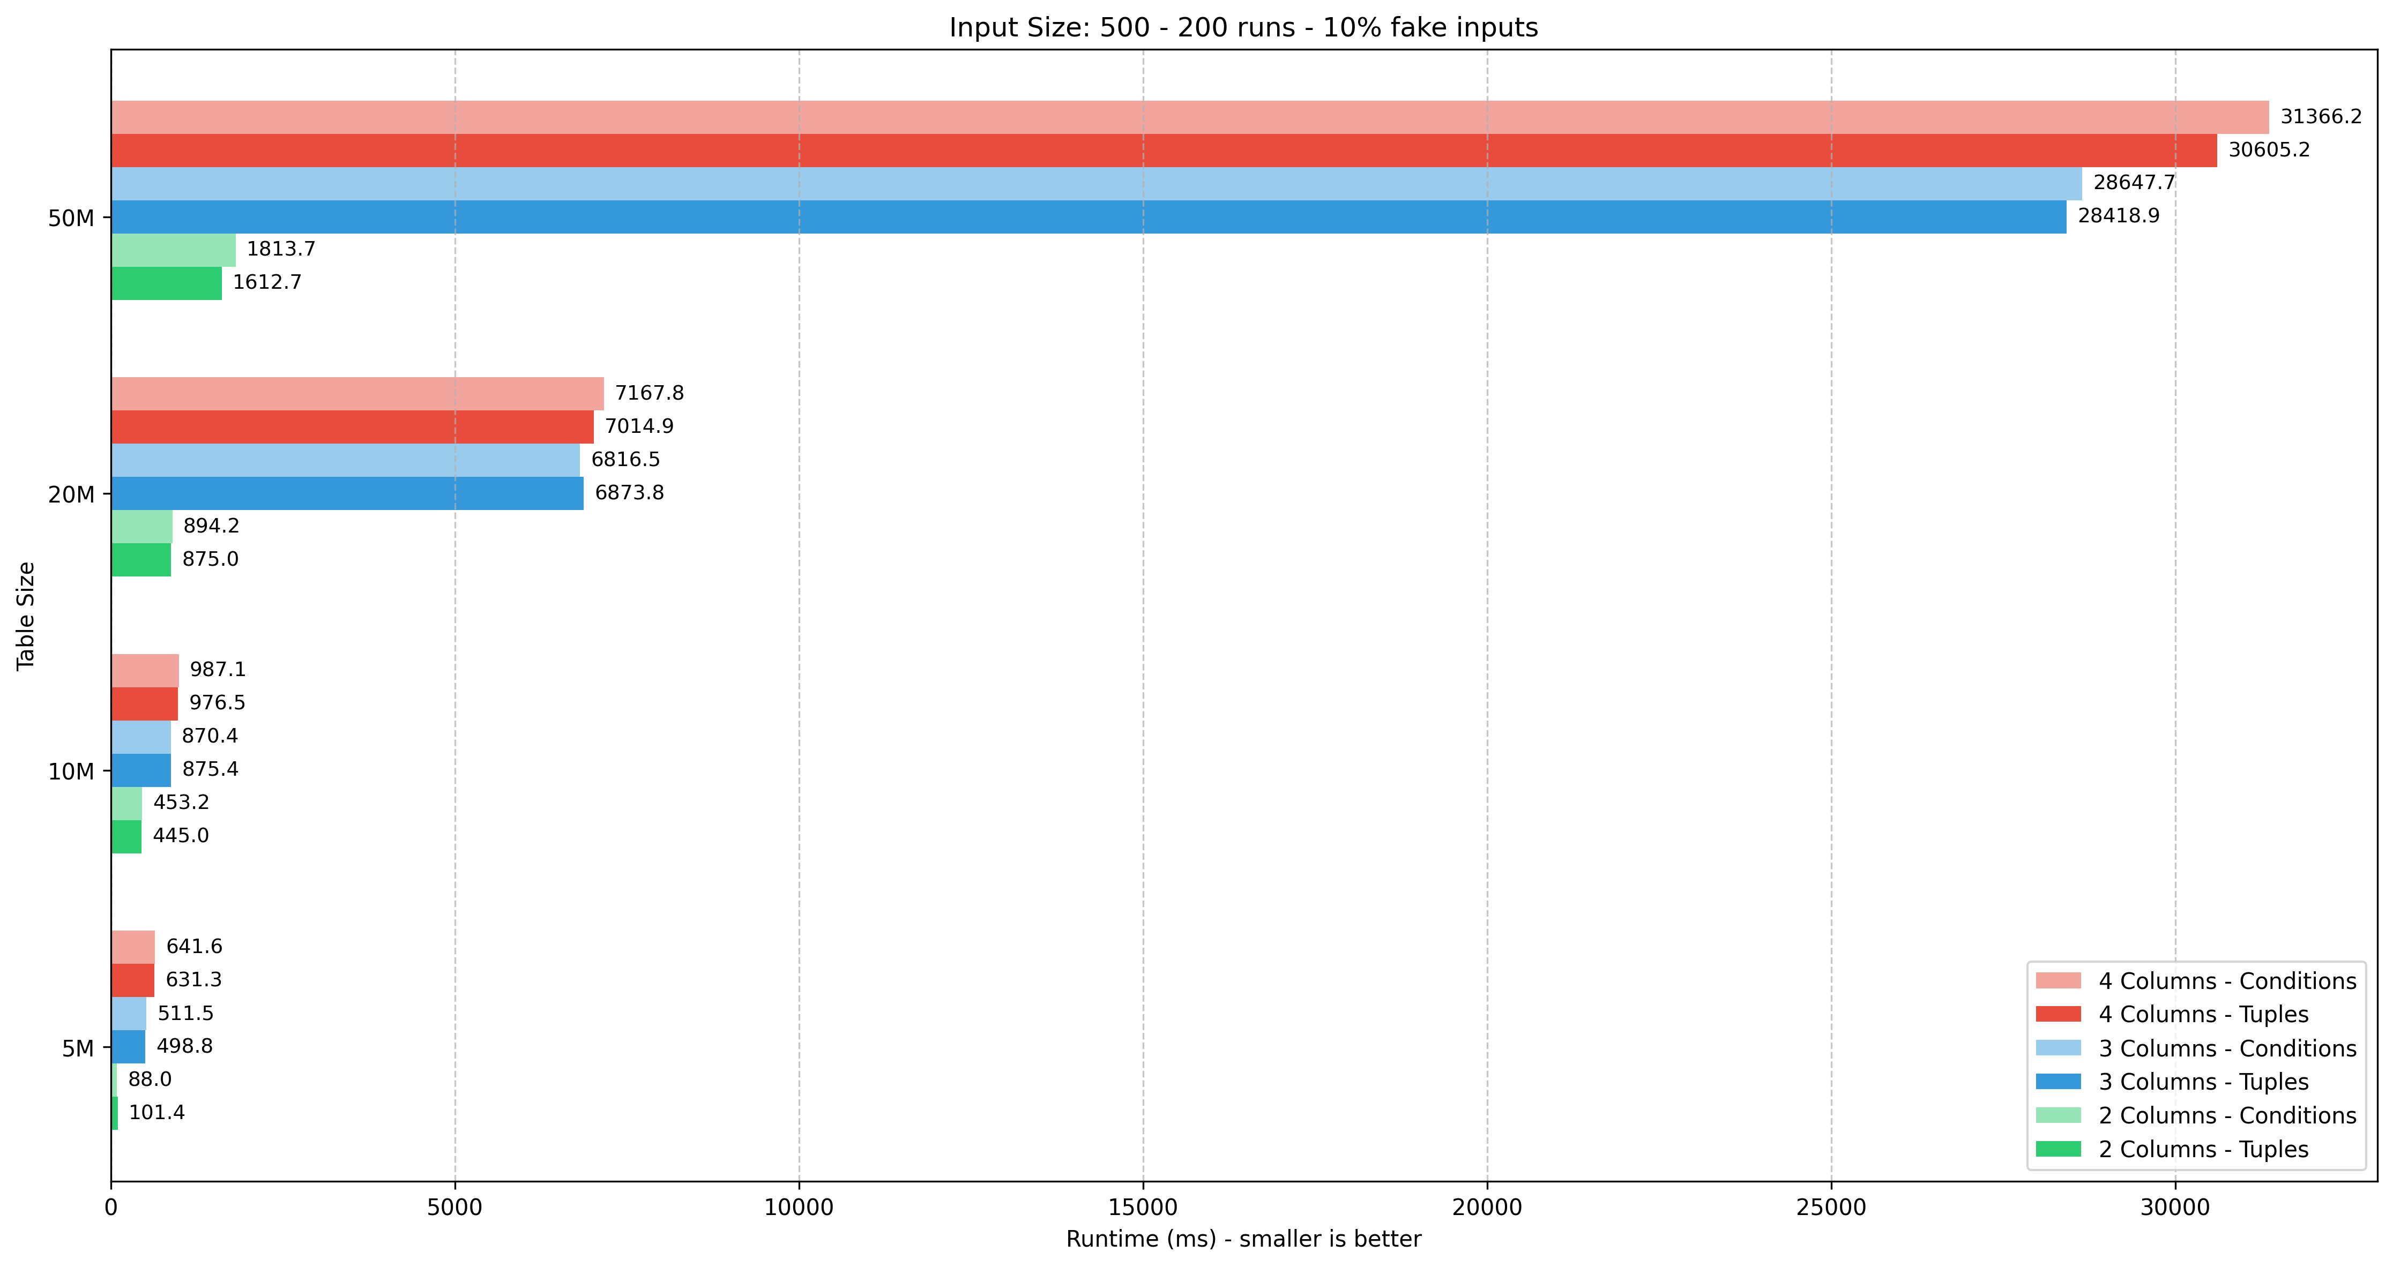Click the Runtime (ms) x-axis label
The height and width of the screenshot is (1267, 2393).
[1243, 1239]
